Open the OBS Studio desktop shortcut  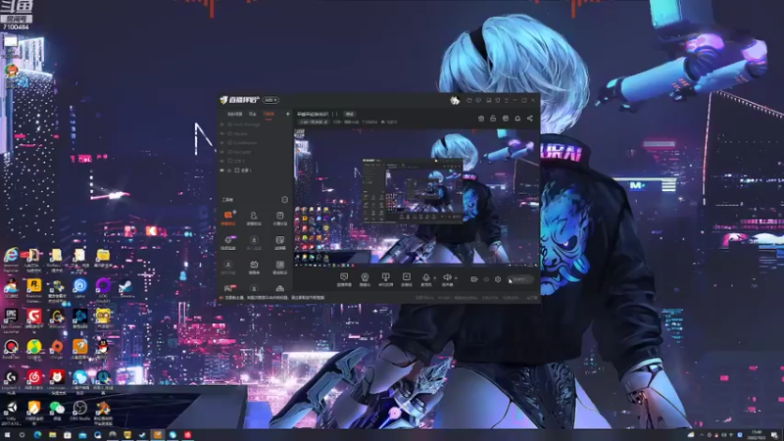click(x=80, y=410)
